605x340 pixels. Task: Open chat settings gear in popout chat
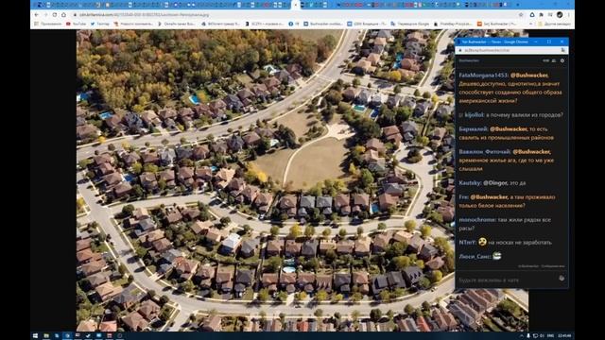(562, 60)
